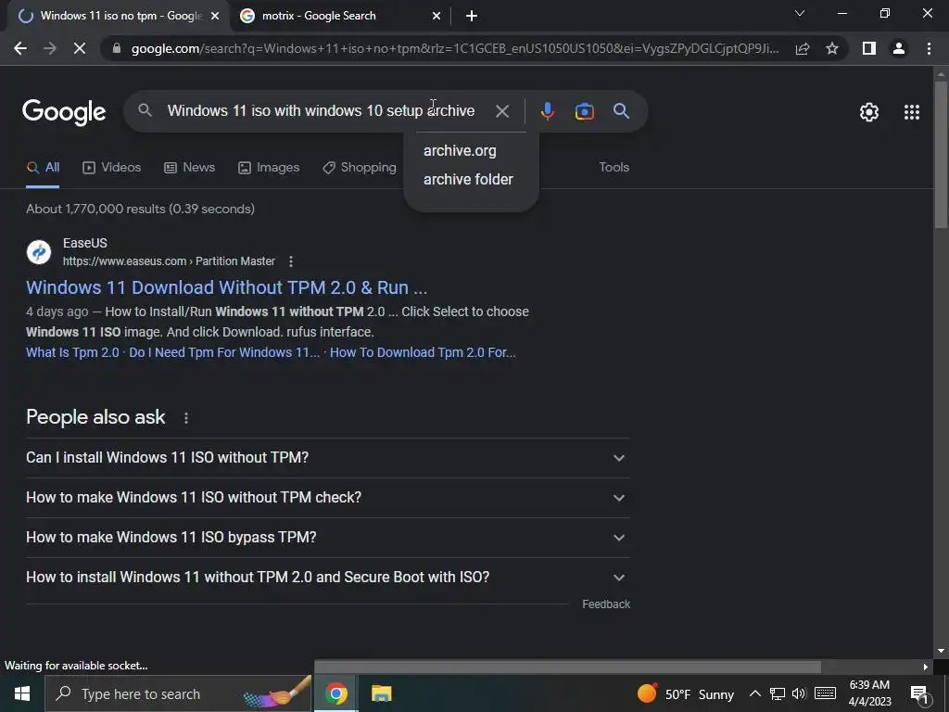The image size is (949, 712).
Task: Open the What Is Tpm 2.0 sitelink
Action: pos(72,352)
